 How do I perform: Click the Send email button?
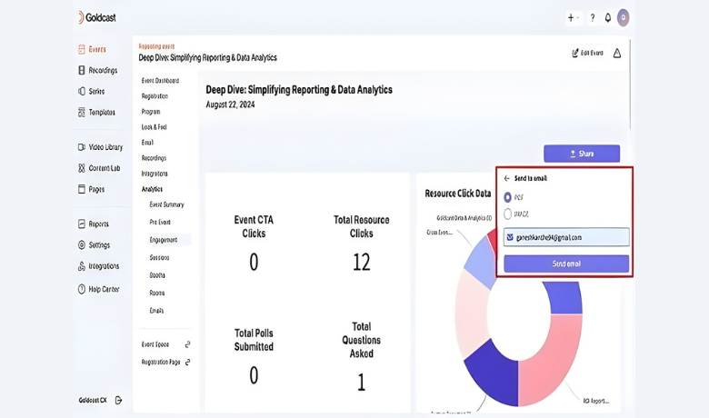tap(565, 264)
